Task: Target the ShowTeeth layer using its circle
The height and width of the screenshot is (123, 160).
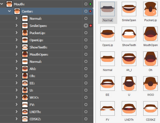Action: coord(86,47)
